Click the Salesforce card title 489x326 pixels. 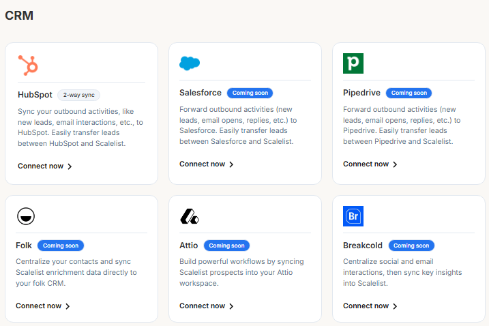[201, 93]
